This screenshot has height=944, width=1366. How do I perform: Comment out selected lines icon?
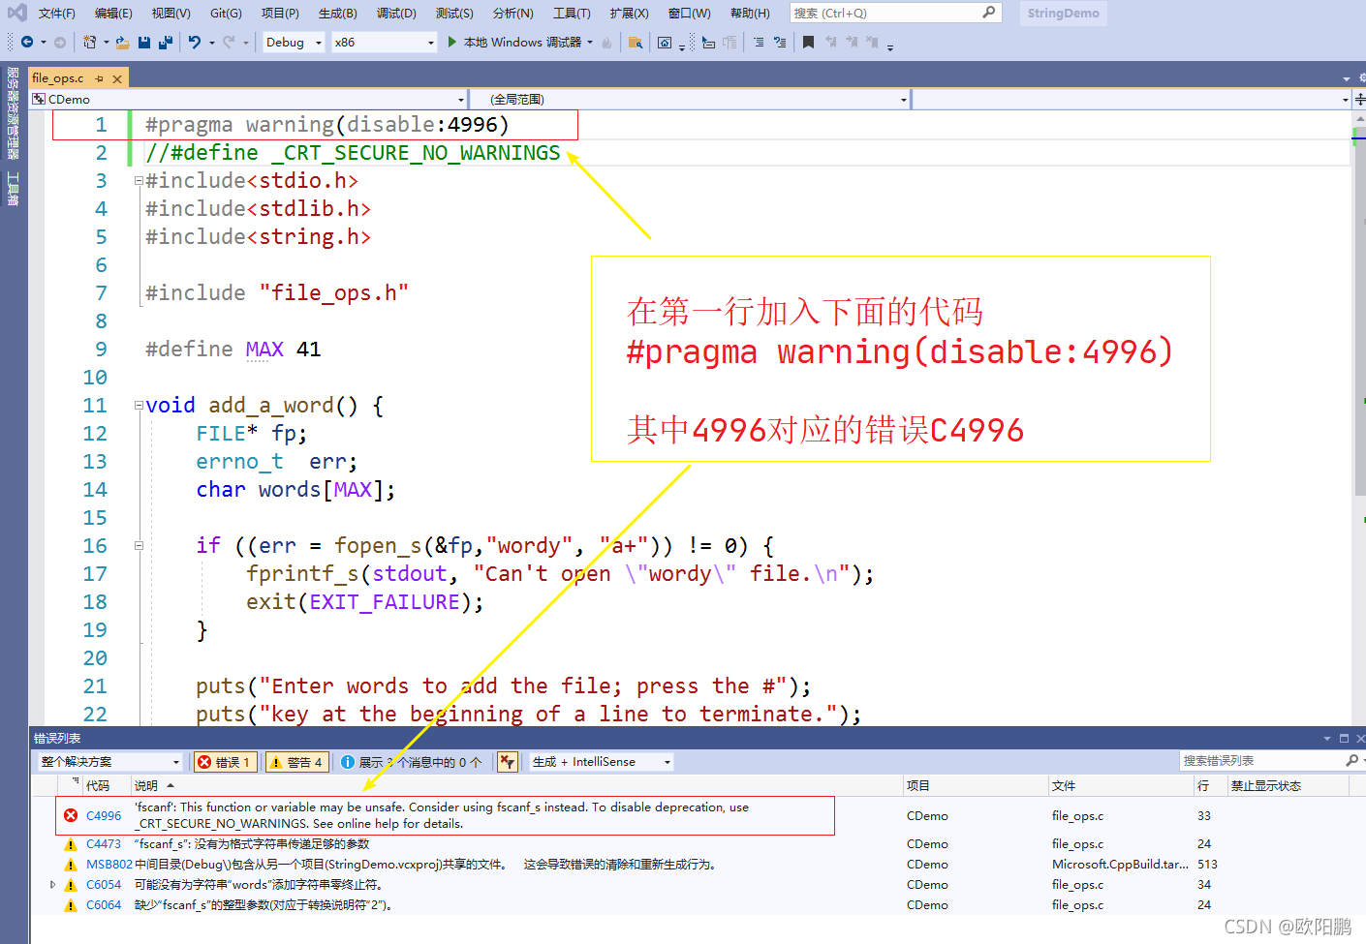(759, 42)
